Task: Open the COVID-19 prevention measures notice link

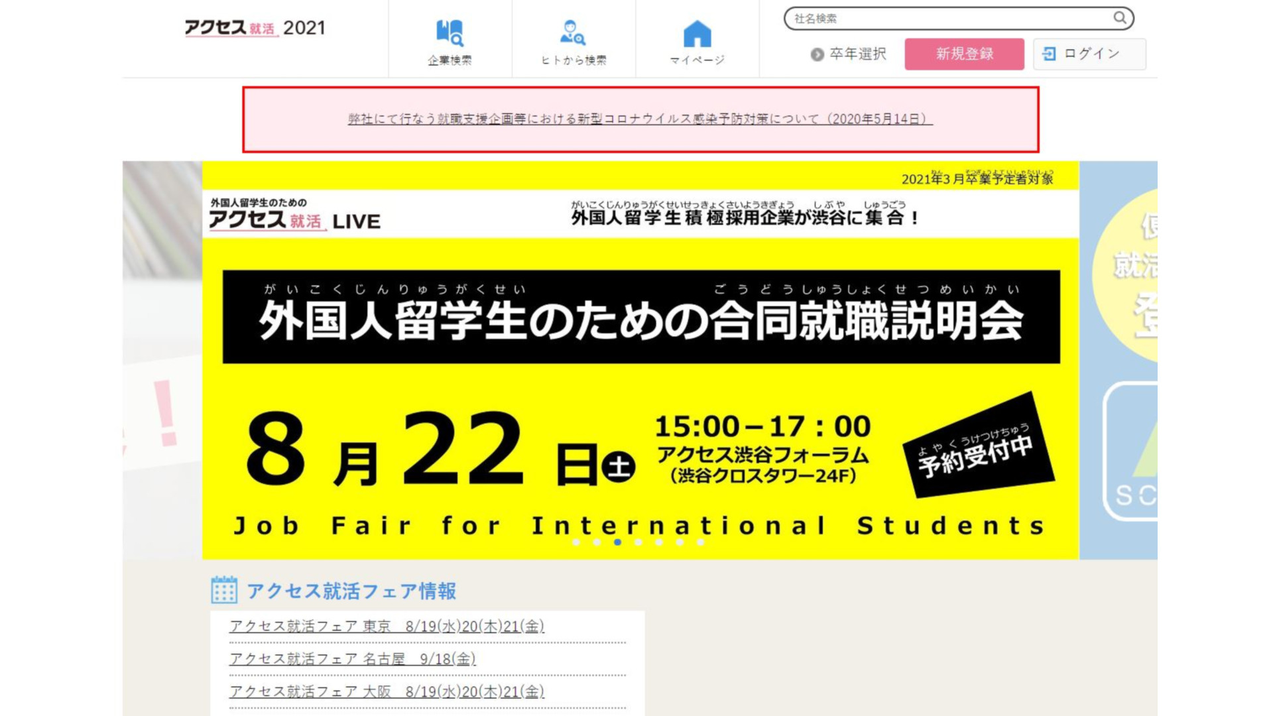Action: pos(640,119)
